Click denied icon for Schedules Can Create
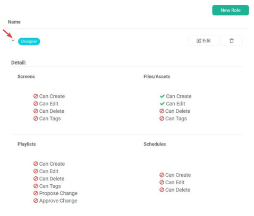 pos(162,175)
